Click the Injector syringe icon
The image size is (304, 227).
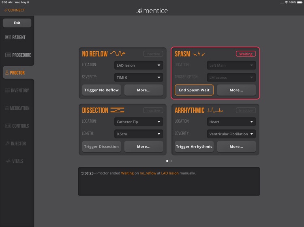click(x=7, y=143)
